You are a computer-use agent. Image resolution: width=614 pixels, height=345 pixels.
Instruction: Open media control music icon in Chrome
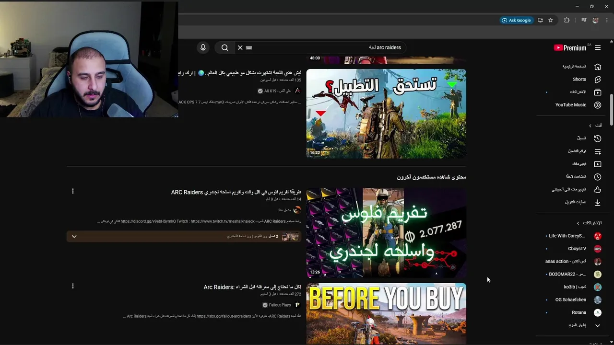[x=584, y=20]
